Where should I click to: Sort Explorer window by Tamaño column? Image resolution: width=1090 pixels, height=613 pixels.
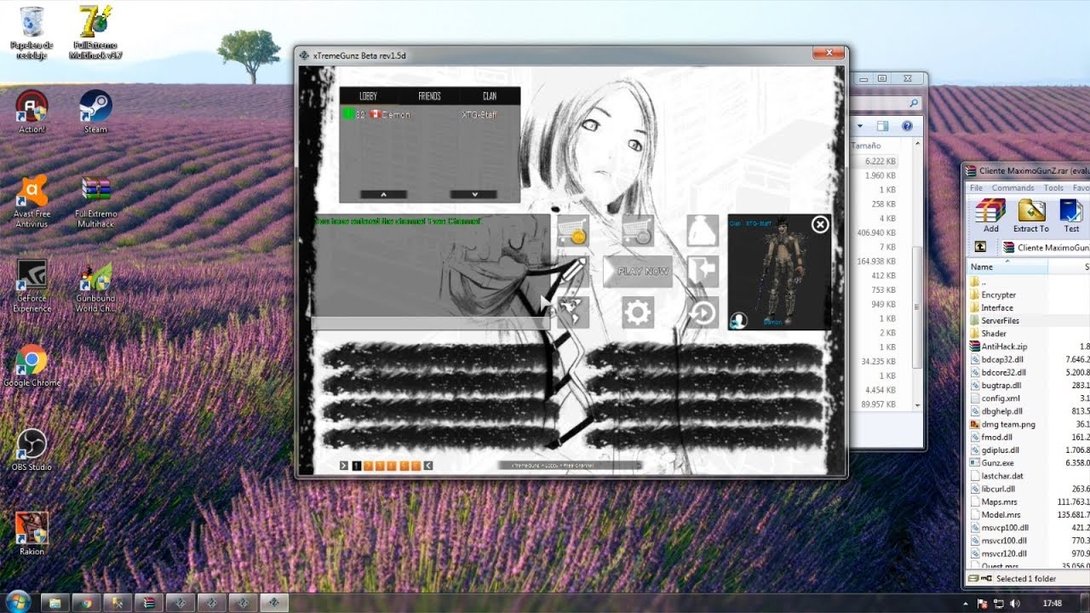coord(867,146)
